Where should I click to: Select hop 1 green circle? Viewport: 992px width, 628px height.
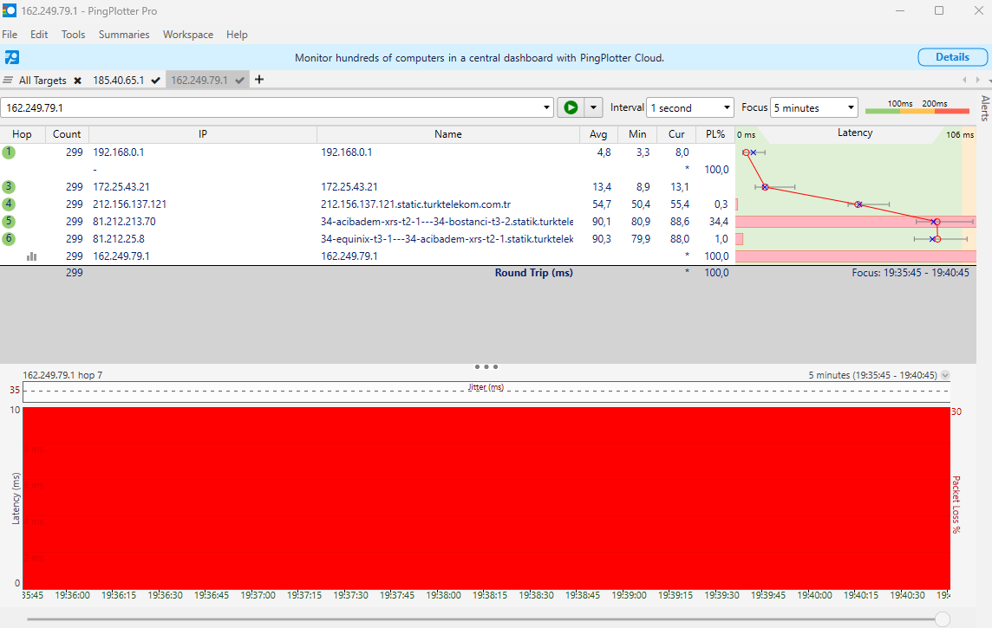[9, 152]
